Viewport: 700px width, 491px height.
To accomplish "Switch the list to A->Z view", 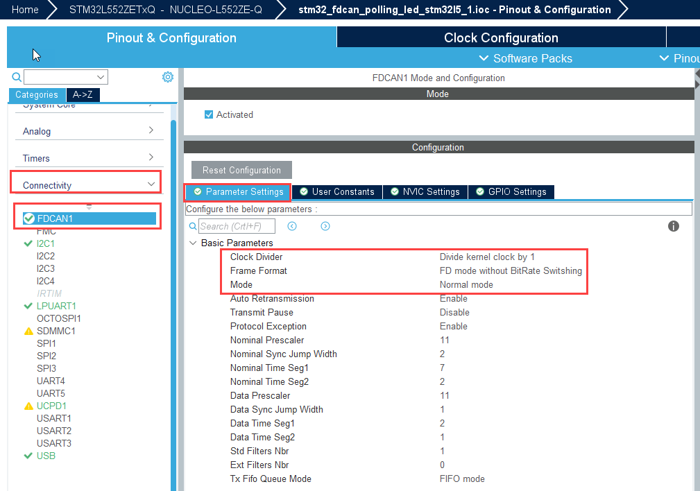I will [83, 94].
